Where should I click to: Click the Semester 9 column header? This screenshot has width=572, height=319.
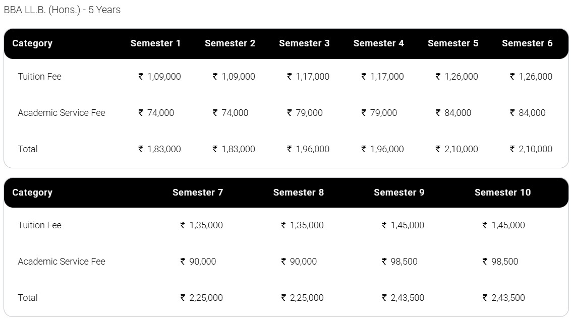pos(399,193)
